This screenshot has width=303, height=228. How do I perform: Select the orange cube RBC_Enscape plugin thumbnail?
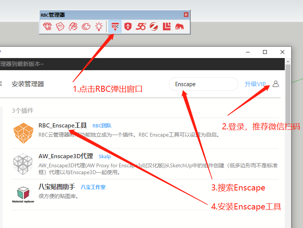click(x=23, y=133)
